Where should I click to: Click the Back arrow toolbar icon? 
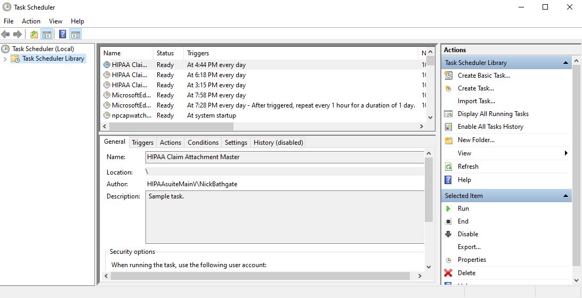[5, 35]
